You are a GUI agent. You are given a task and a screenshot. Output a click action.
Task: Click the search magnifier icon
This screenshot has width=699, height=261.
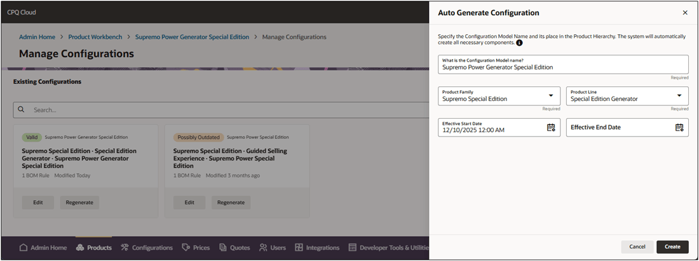(x=22, y=110)
